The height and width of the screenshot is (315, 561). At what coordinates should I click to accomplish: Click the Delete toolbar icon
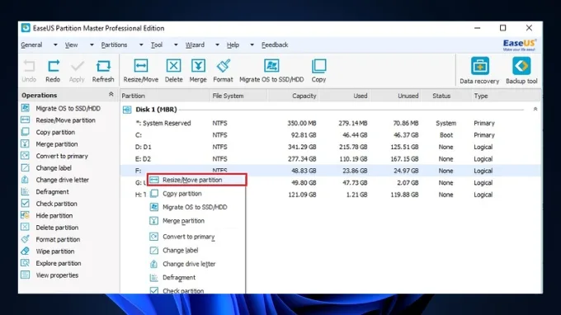click(173, 66)
